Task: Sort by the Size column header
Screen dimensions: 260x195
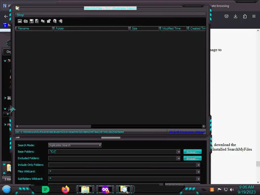Action: point(144,28)
